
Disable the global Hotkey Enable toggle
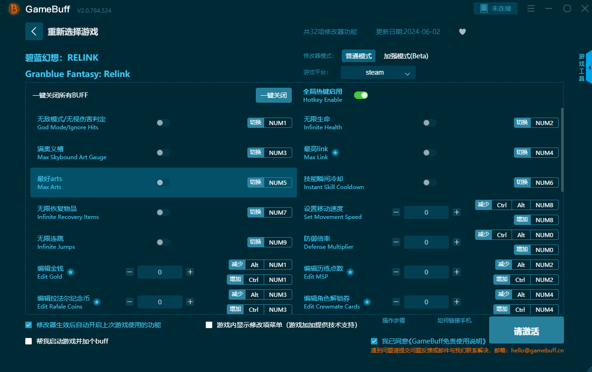pyautogui.click(x=361, y=95)
